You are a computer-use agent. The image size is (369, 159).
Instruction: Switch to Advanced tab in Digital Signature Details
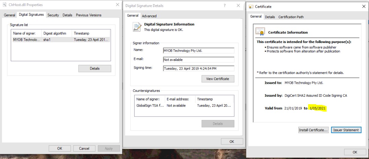pyautogui.click(x=149, y=16)
